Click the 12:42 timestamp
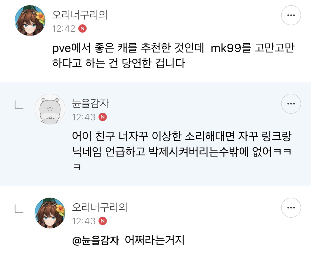Screen dimensions: 311x261 click(63, 29)
